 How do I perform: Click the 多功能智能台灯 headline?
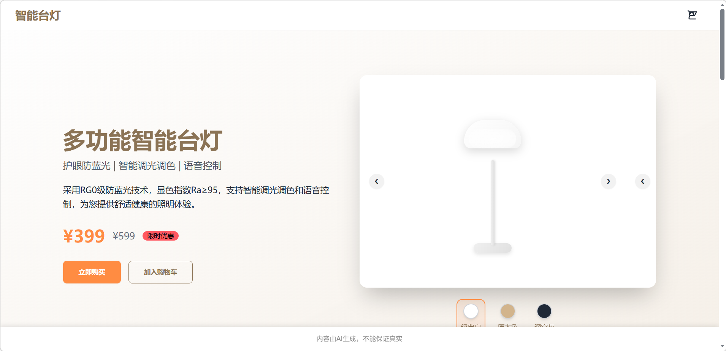pos(143,141)
